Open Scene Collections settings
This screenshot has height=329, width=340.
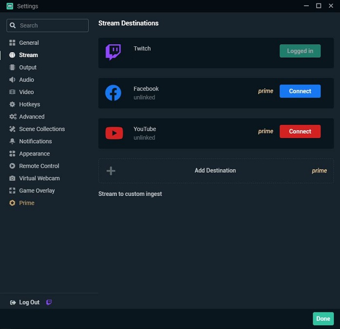[42, 129]
